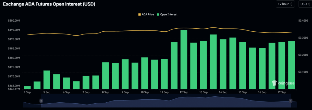This screenshot has height=110, width=312.
Task: Click the up-down arrows in 12 hour selector
Action: (x=292, y=4)
